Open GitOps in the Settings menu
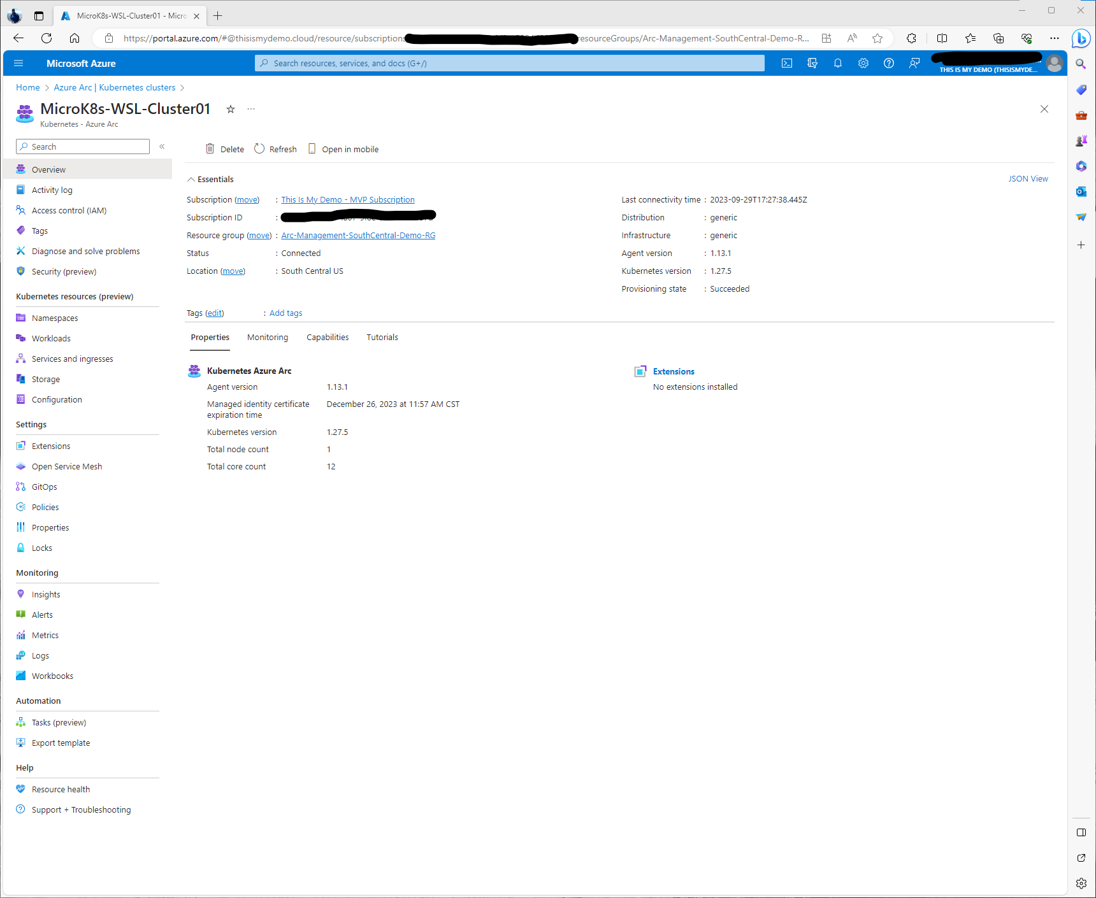The width and height of the screenshot is (1096, 898). (x=45, y=487)
